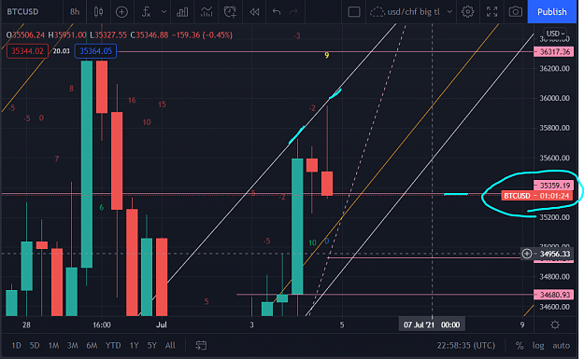Select the chart layout square icon
Screen dimensions: 584x359
click(x=354, y=12)
